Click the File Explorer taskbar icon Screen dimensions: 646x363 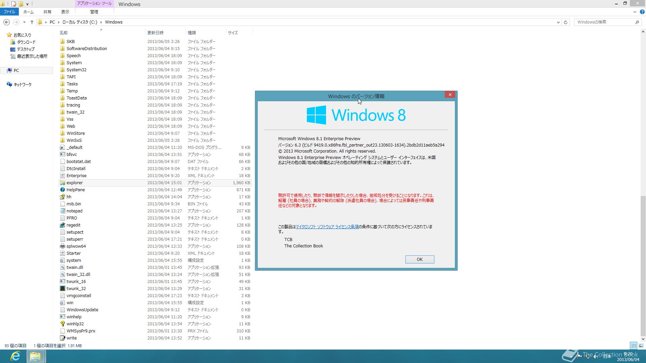coord(35,356)
